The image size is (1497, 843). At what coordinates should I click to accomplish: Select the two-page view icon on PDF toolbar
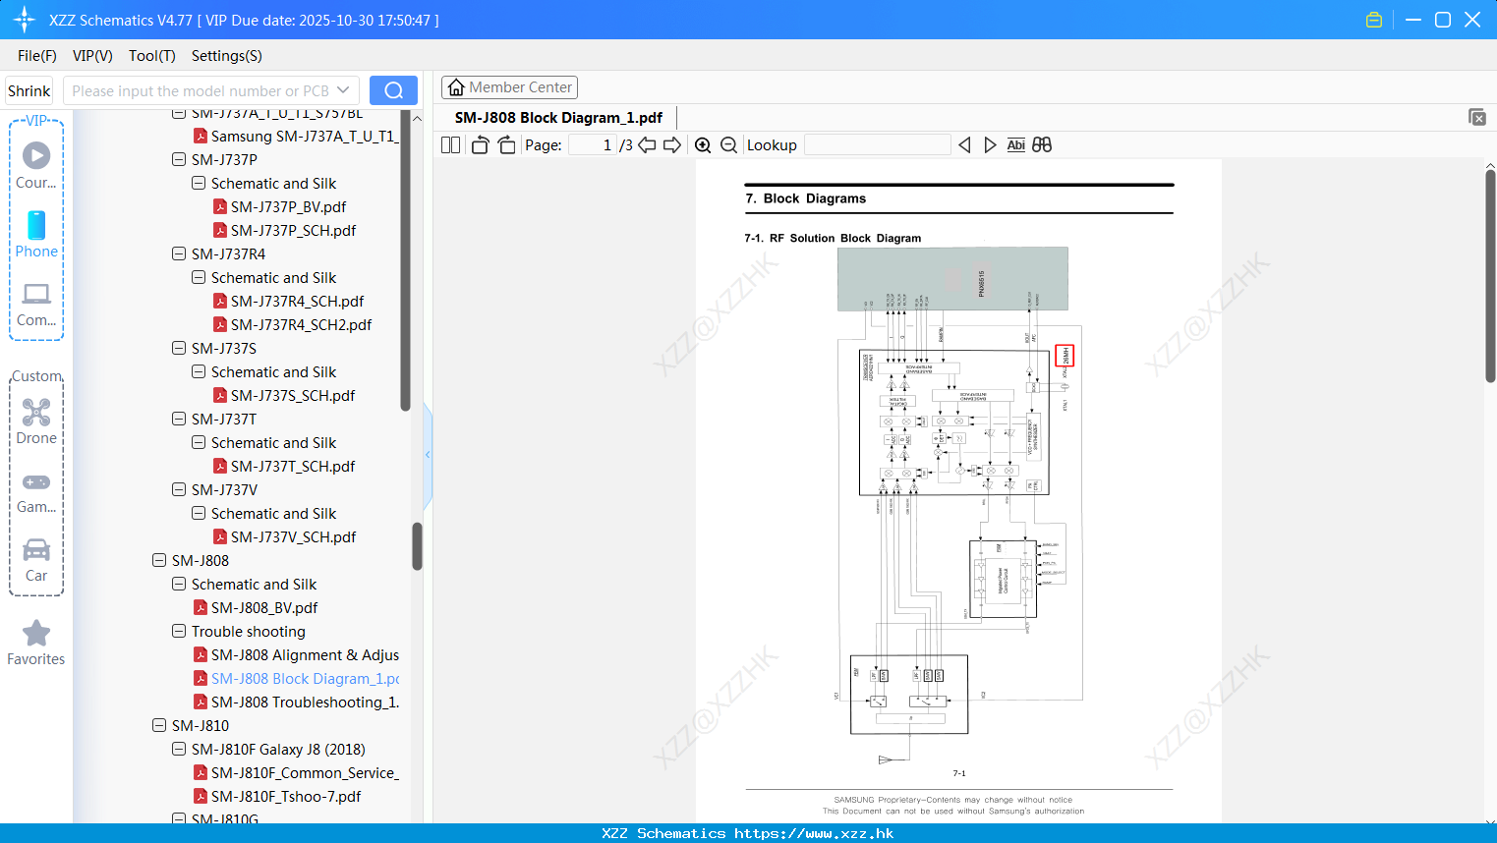[449, 144]
